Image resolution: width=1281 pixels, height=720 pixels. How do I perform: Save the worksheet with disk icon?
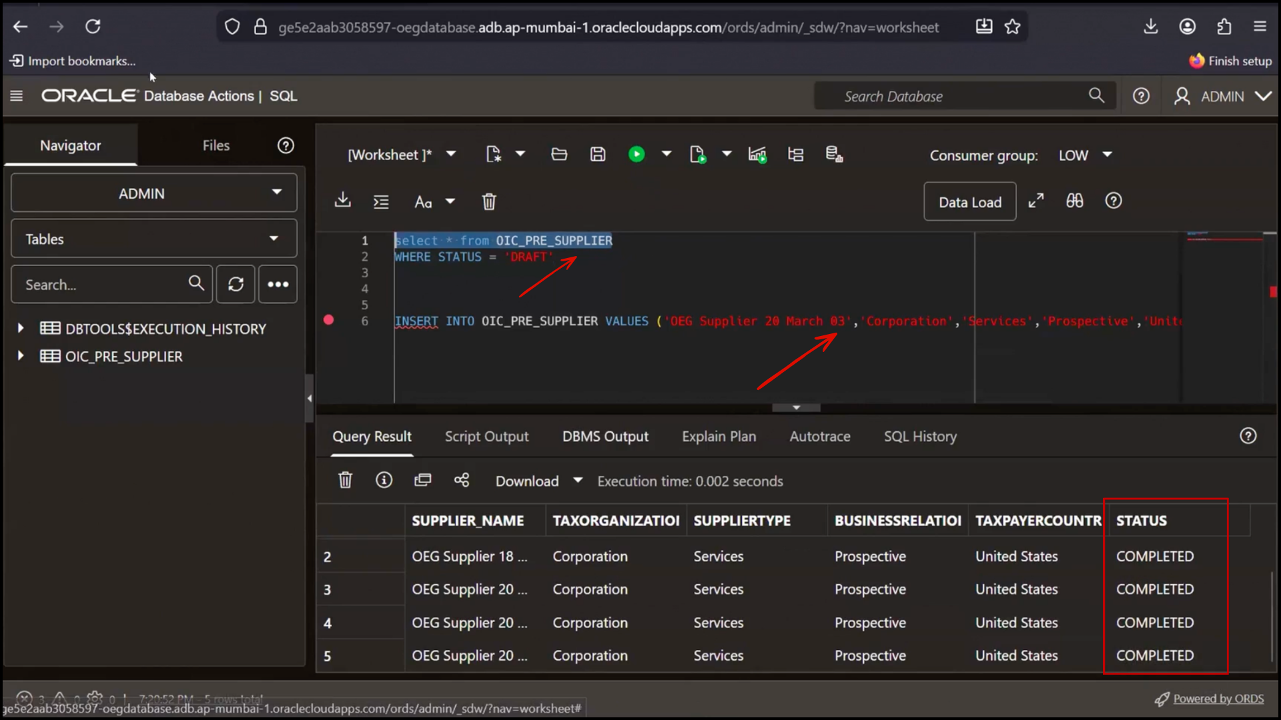598,155
